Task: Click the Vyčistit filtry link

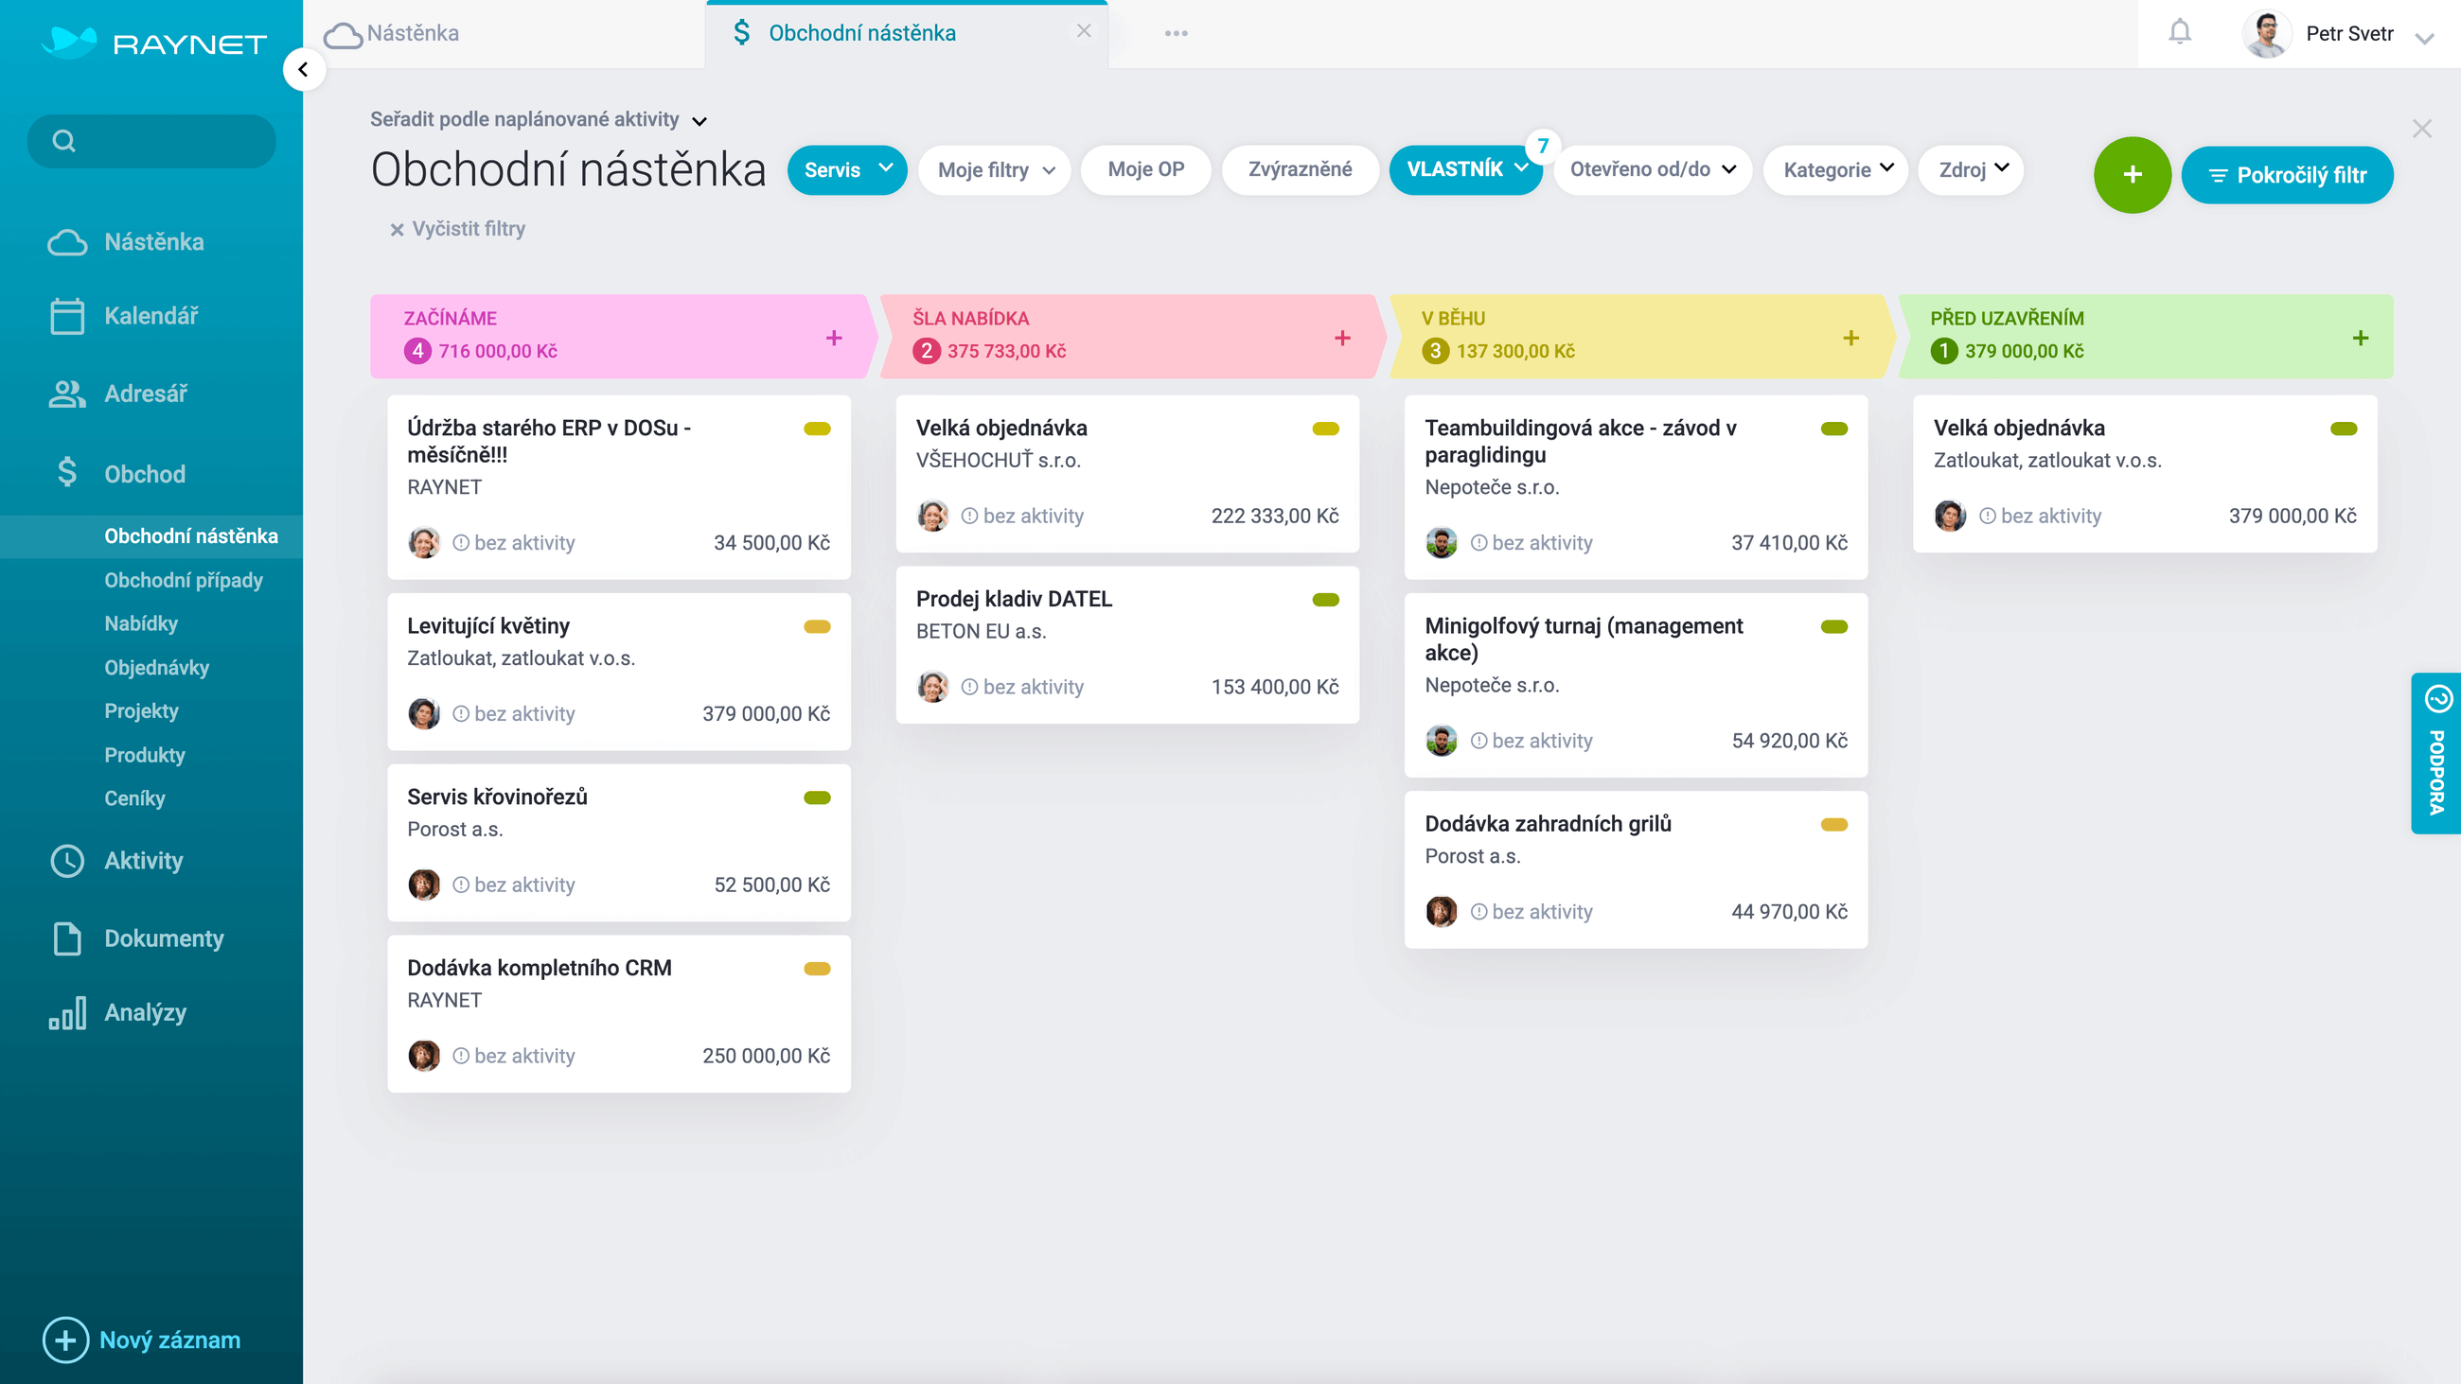Action: (x=456, y=228)
